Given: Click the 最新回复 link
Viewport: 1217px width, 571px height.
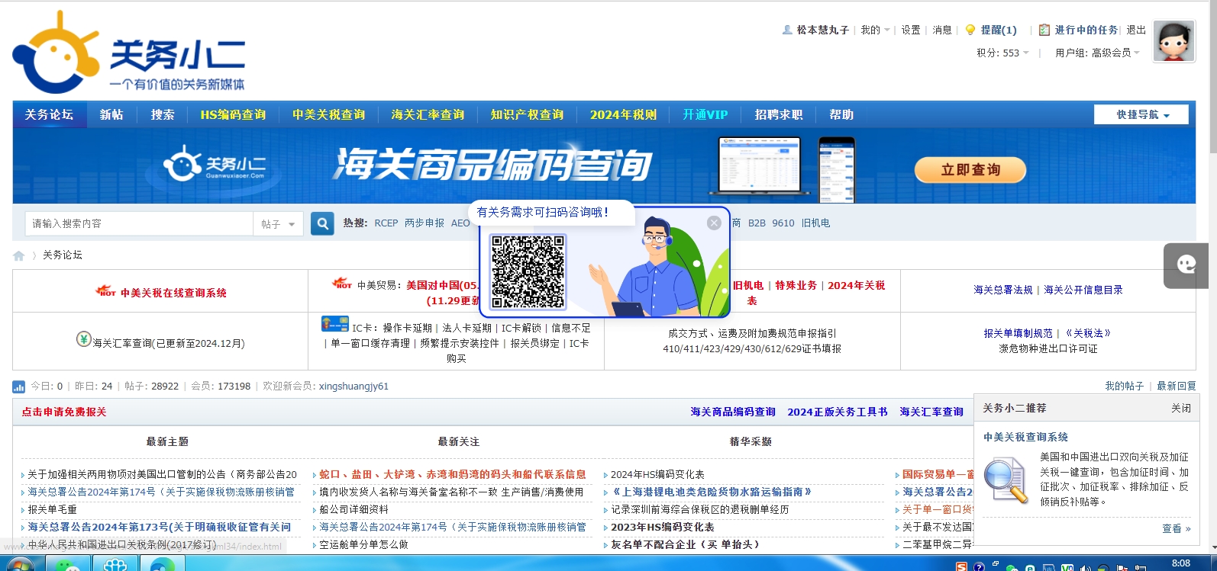Looking at the screenshot, I should [x=1177, y=387].
